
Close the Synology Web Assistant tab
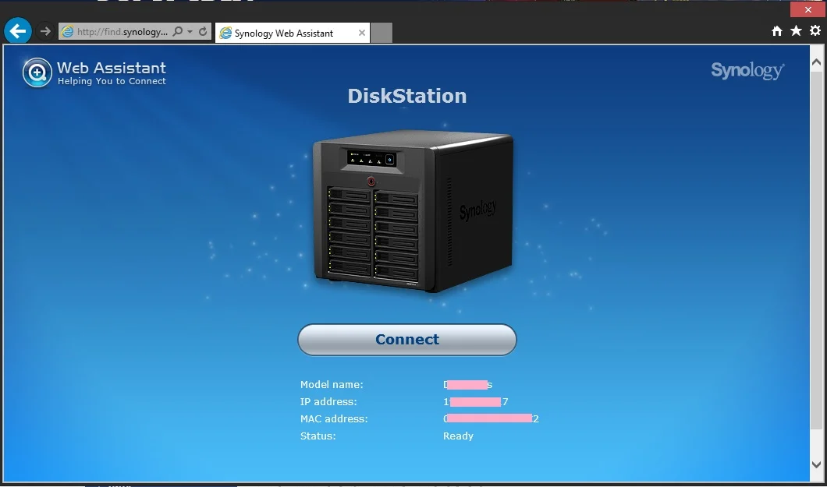[362, 33]
